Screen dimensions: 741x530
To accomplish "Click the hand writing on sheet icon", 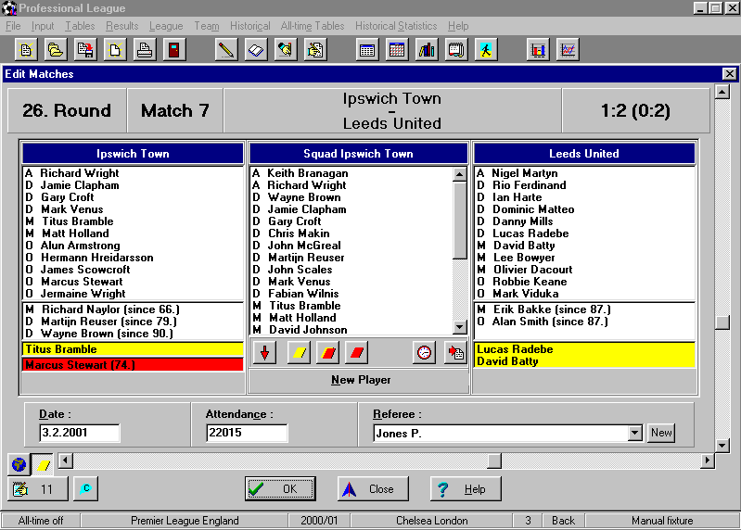I will (315, 49).
